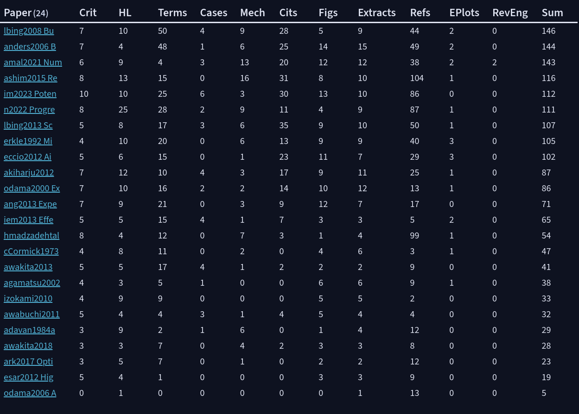
Task: Sort table by Refs column header
Action: click(x=420, y=13)
